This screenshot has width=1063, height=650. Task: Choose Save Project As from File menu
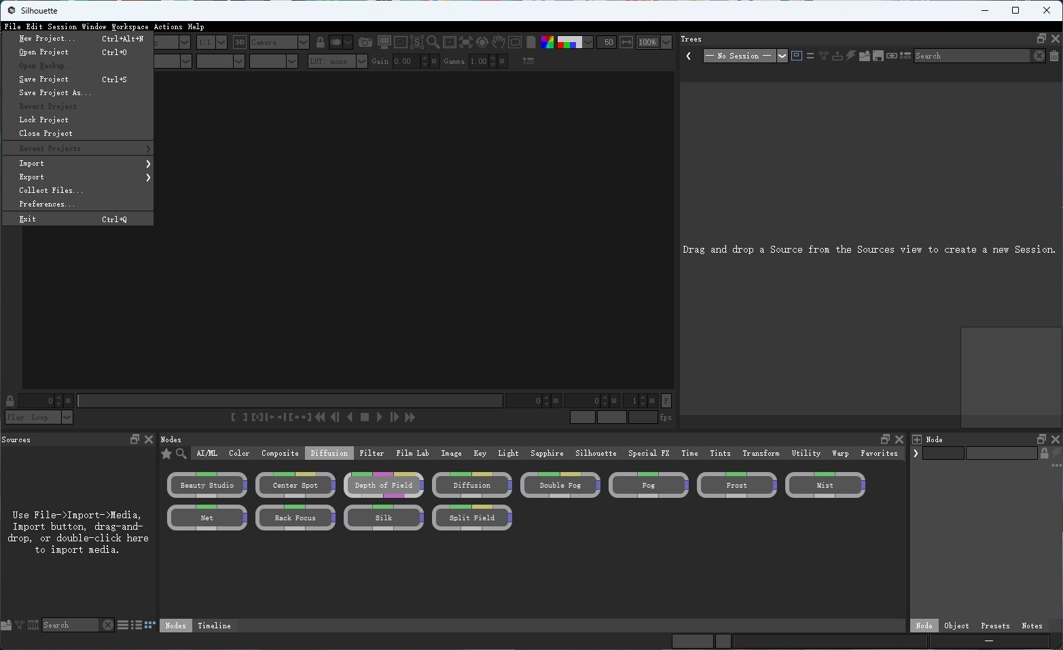coord(77,93)
